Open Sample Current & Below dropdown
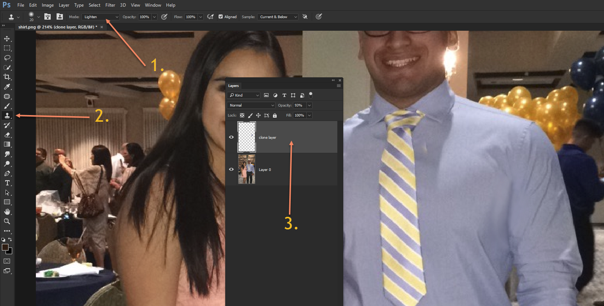 click(278, 17)
